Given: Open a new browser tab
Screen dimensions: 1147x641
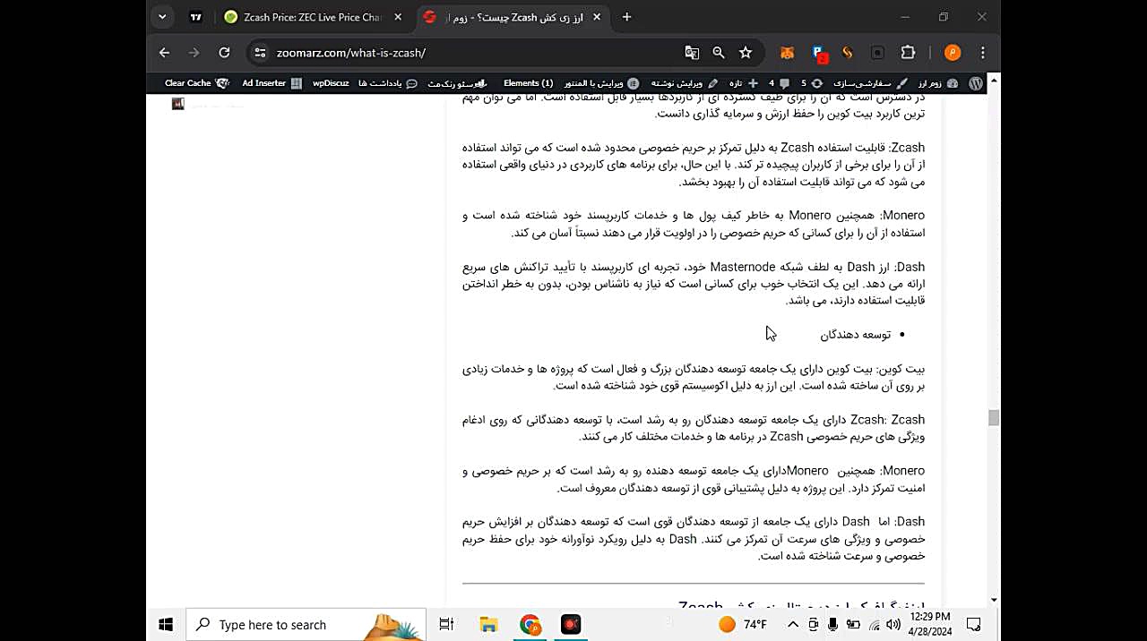Looking at the screenshot, I should pos(626,17).
